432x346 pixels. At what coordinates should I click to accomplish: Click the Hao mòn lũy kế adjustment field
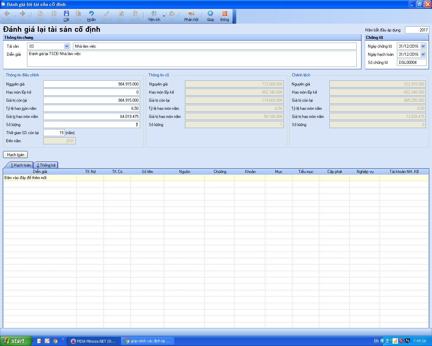click(91, 92)
